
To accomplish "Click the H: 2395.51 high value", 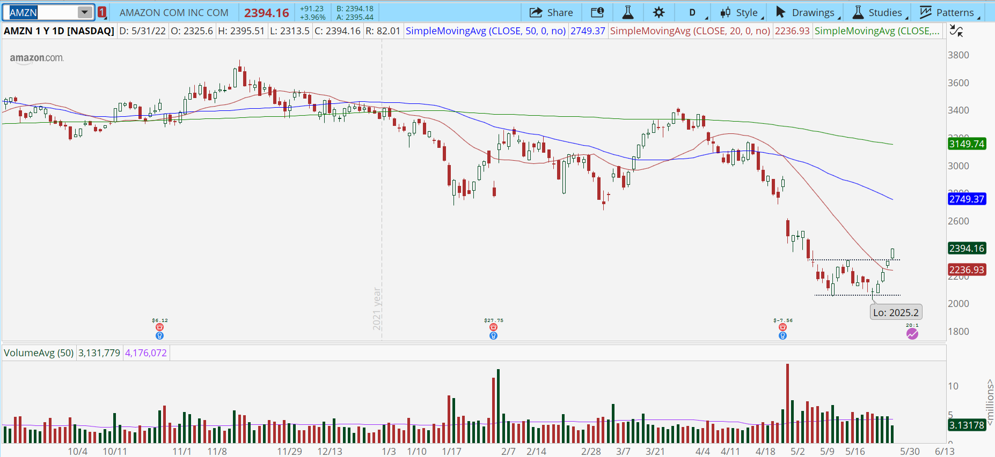I will click(x=241, y=31).
